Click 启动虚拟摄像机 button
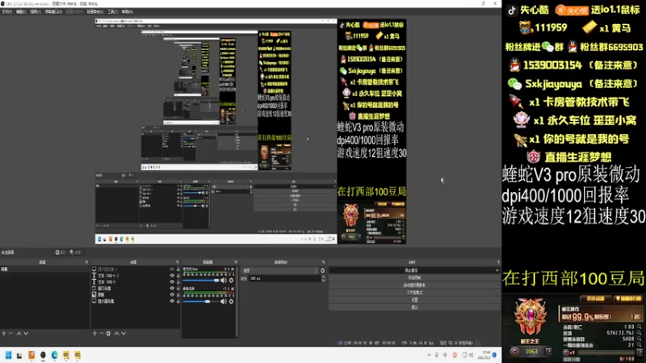This screenshot has width=646, height=363. tap(414, 286)
